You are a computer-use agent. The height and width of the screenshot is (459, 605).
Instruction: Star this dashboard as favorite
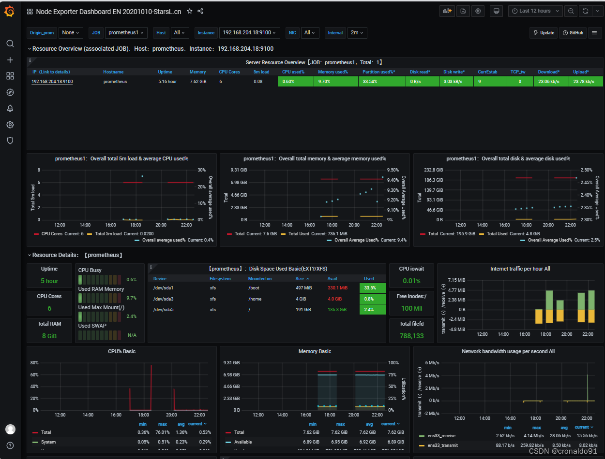189,11
